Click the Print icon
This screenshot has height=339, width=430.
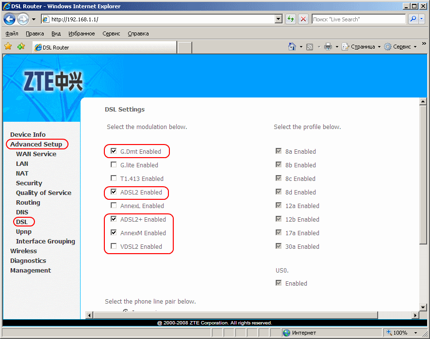tap(328, 47)
